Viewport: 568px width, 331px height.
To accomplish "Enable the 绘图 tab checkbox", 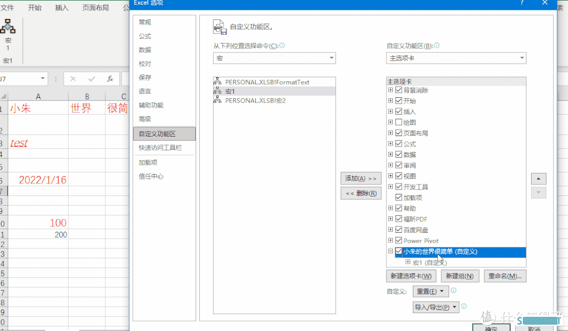I will (399, 122).
